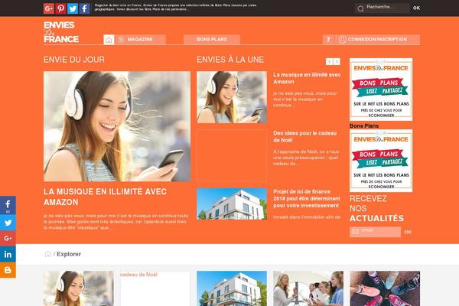Click the Bons Plans text link
Screen dimensions: 459x306
click(x=364, y=126)
